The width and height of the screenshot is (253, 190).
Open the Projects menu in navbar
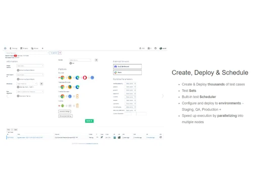tap(24, 48)
